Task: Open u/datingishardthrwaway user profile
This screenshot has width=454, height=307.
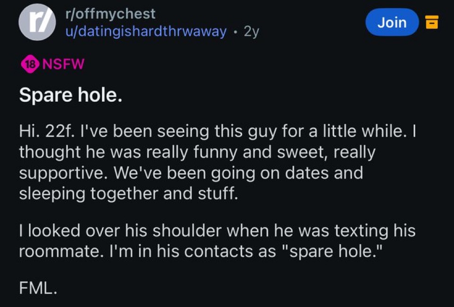Action: point(146,31)
